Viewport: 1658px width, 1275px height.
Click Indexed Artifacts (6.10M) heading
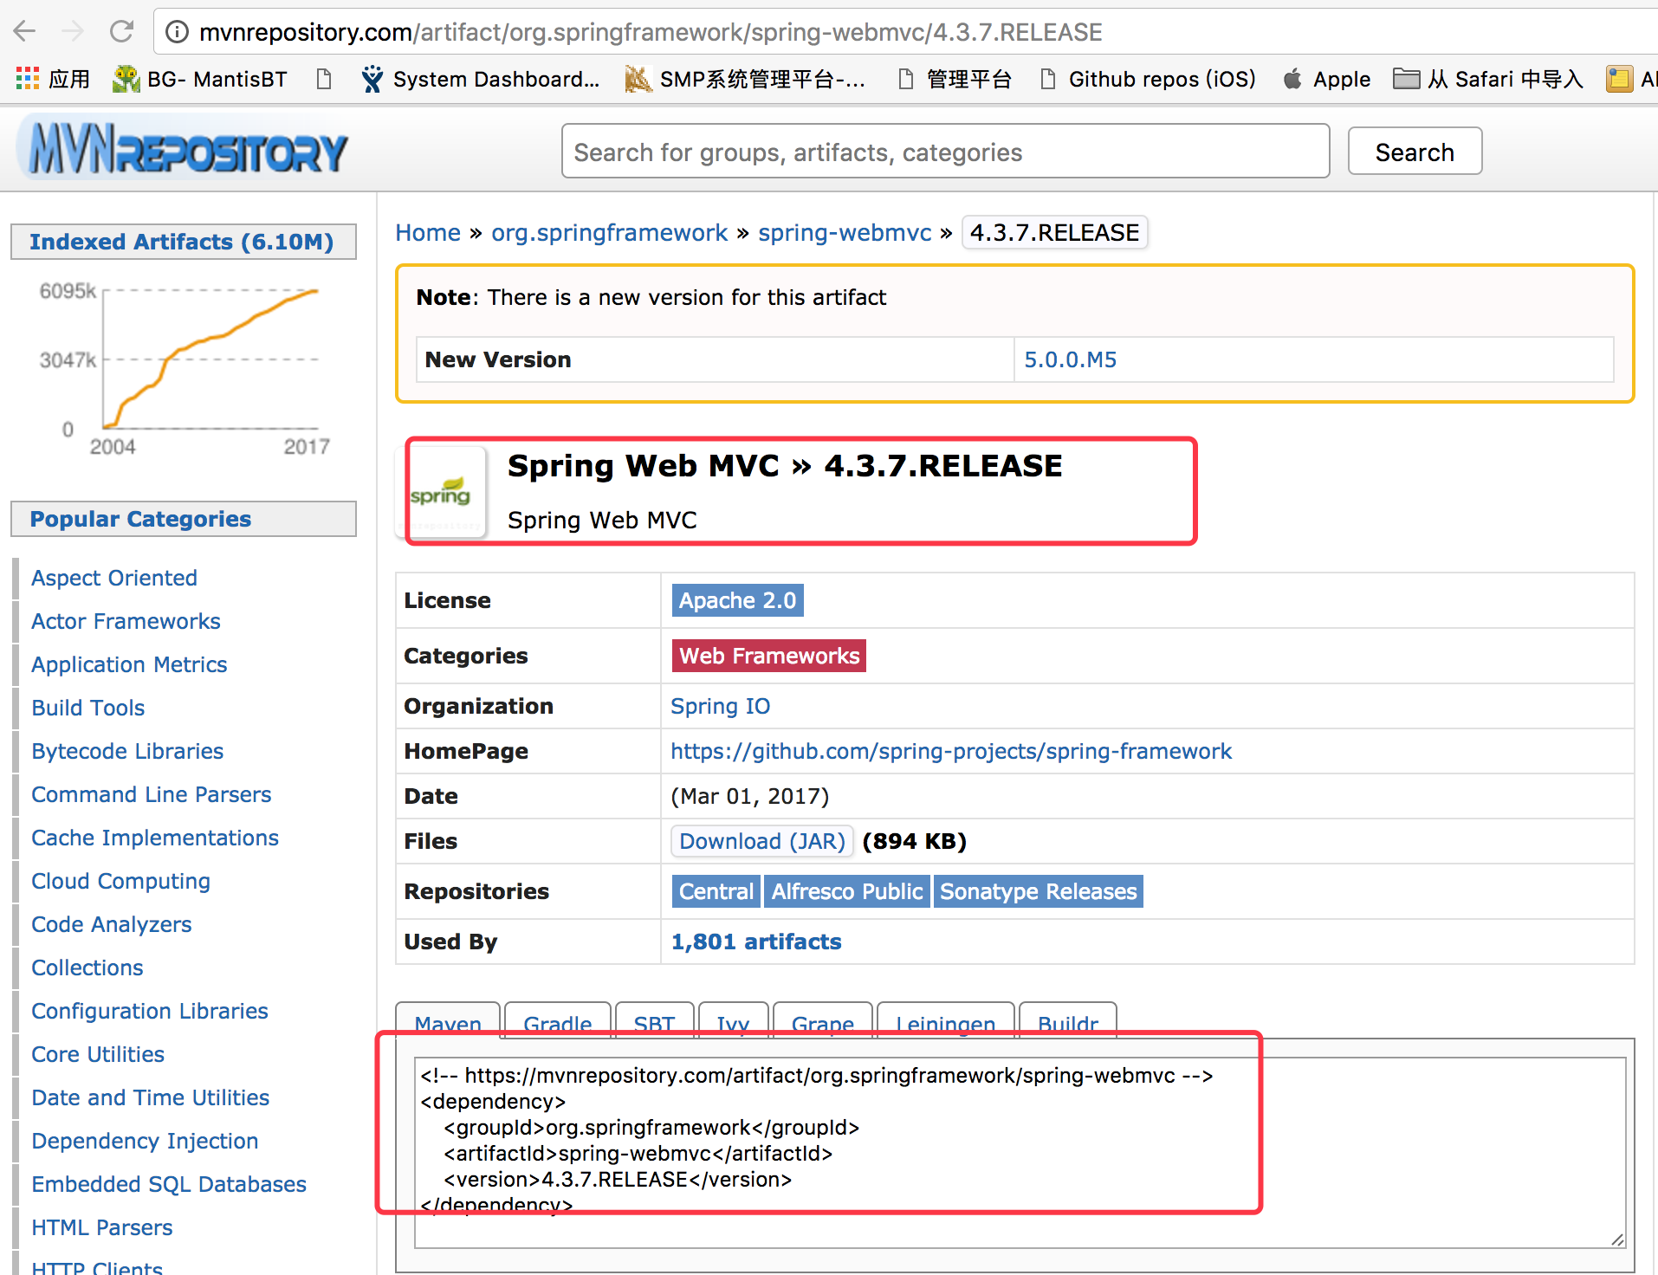click(x=182, y=242)
